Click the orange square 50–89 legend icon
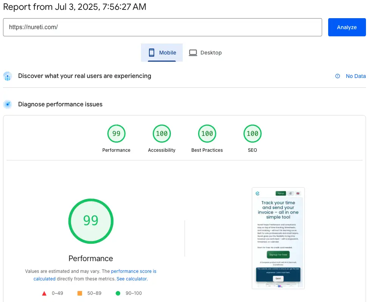 [80, 293]
